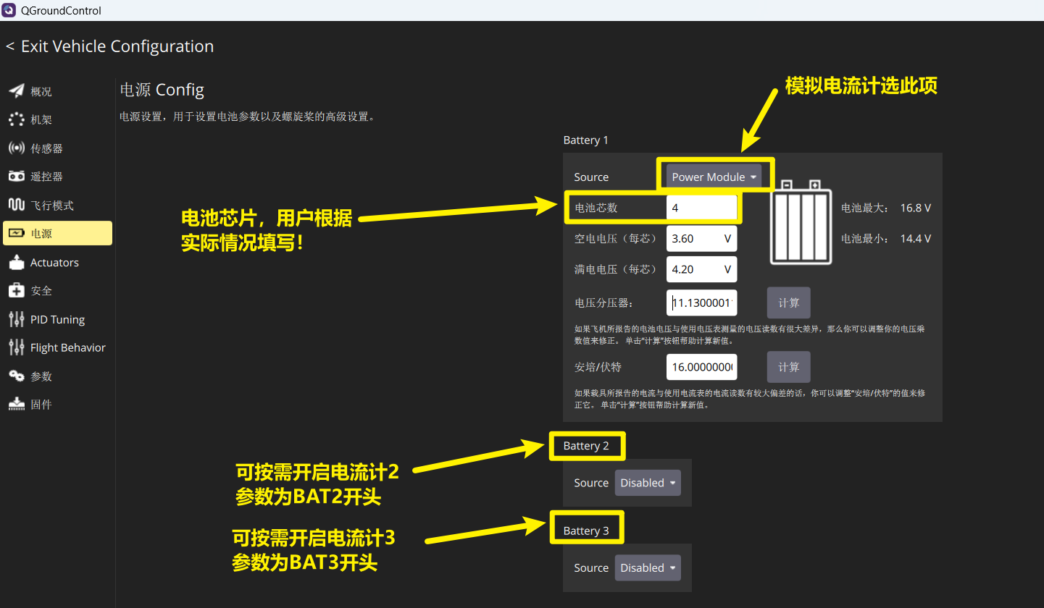
Task: Click the 参数 gears icon
Action: [x=17, y=376]
